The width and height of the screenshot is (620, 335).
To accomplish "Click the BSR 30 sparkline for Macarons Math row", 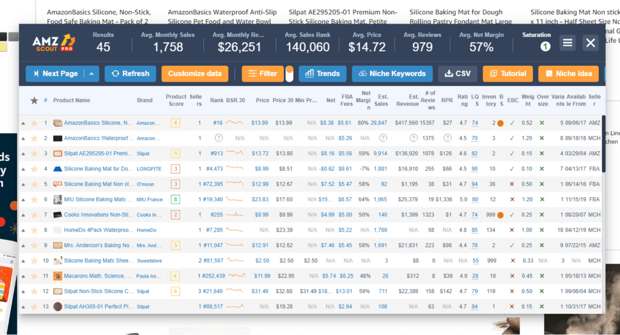I will (x=237, y=275).
